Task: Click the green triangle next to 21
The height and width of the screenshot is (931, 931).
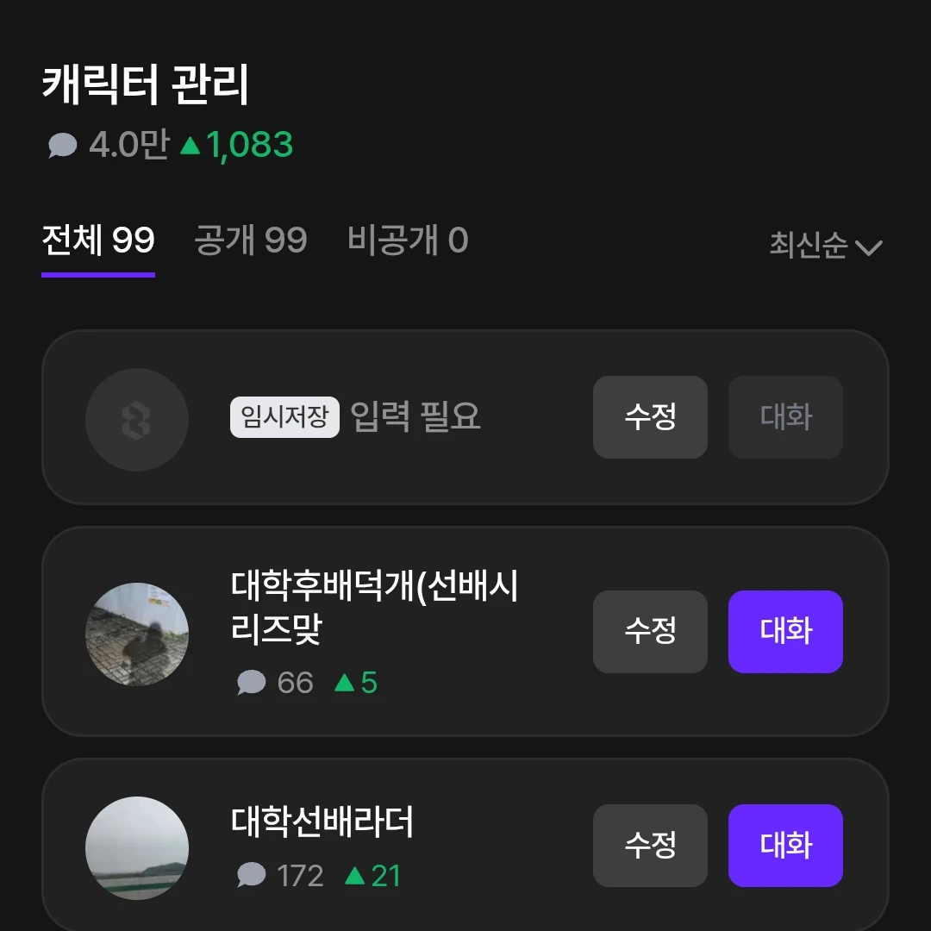Action: pos(354,877)
